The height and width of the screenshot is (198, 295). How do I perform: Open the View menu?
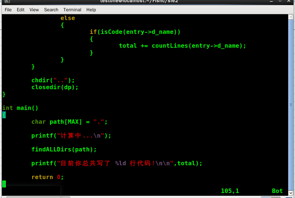(34, 10)
